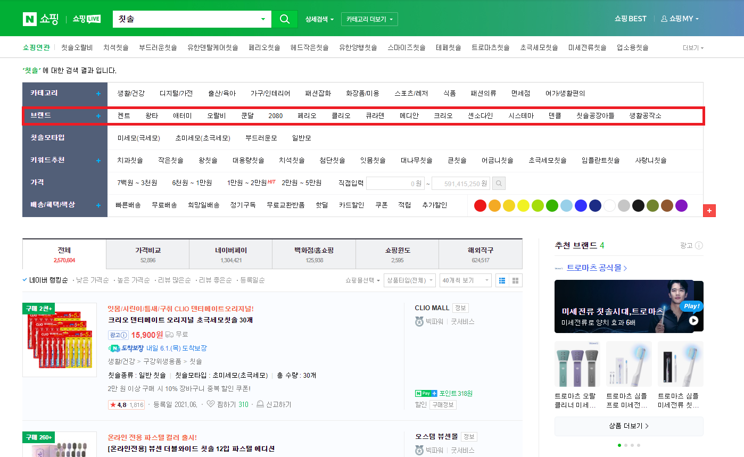Click the info icon beside 광고 label

699,245
